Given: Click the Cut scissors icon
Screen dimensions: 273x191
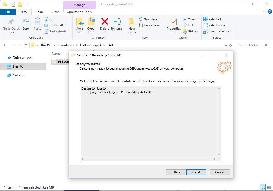Looking at the screenshot, I should 46,19.
